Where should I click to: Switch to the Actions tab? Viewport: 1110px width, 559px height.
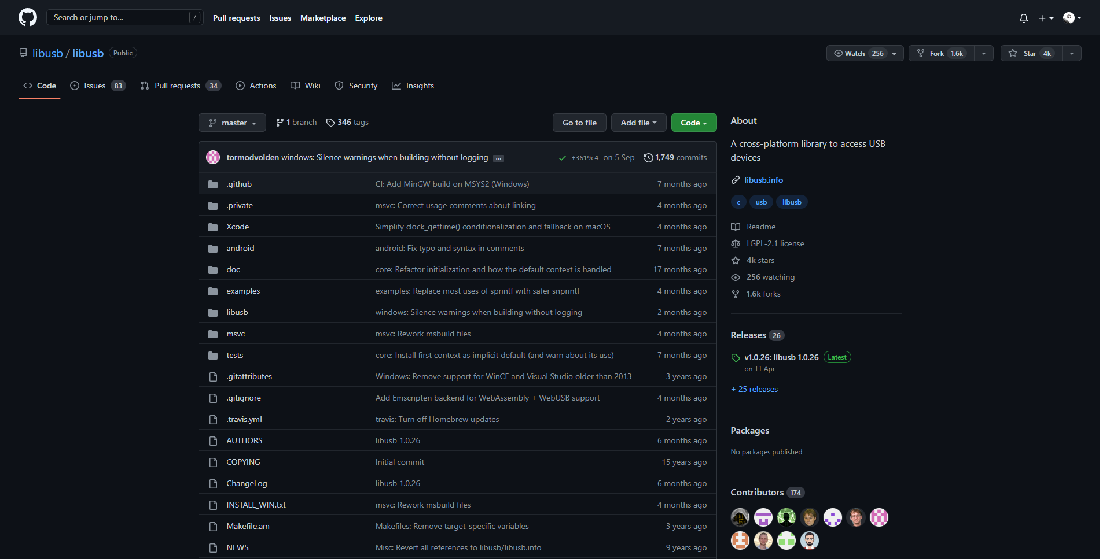click(x=256, y=86)
